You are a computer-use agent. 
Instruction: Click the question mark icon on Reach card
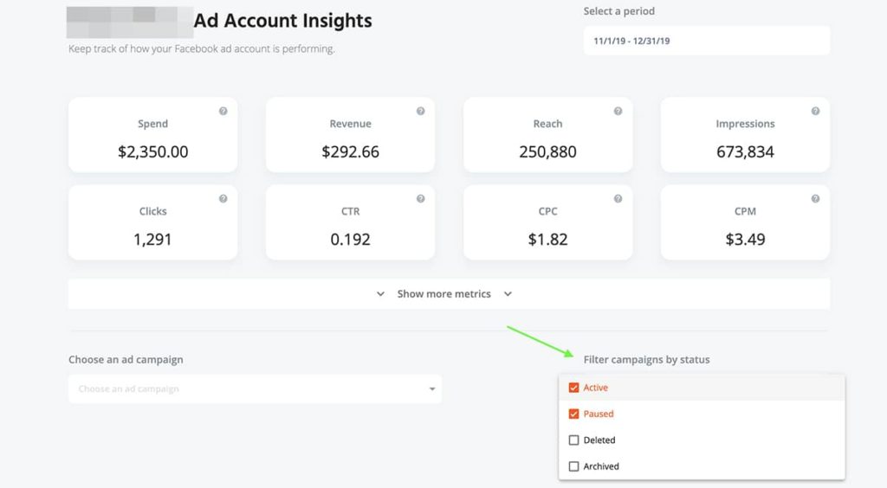(618, 111)
